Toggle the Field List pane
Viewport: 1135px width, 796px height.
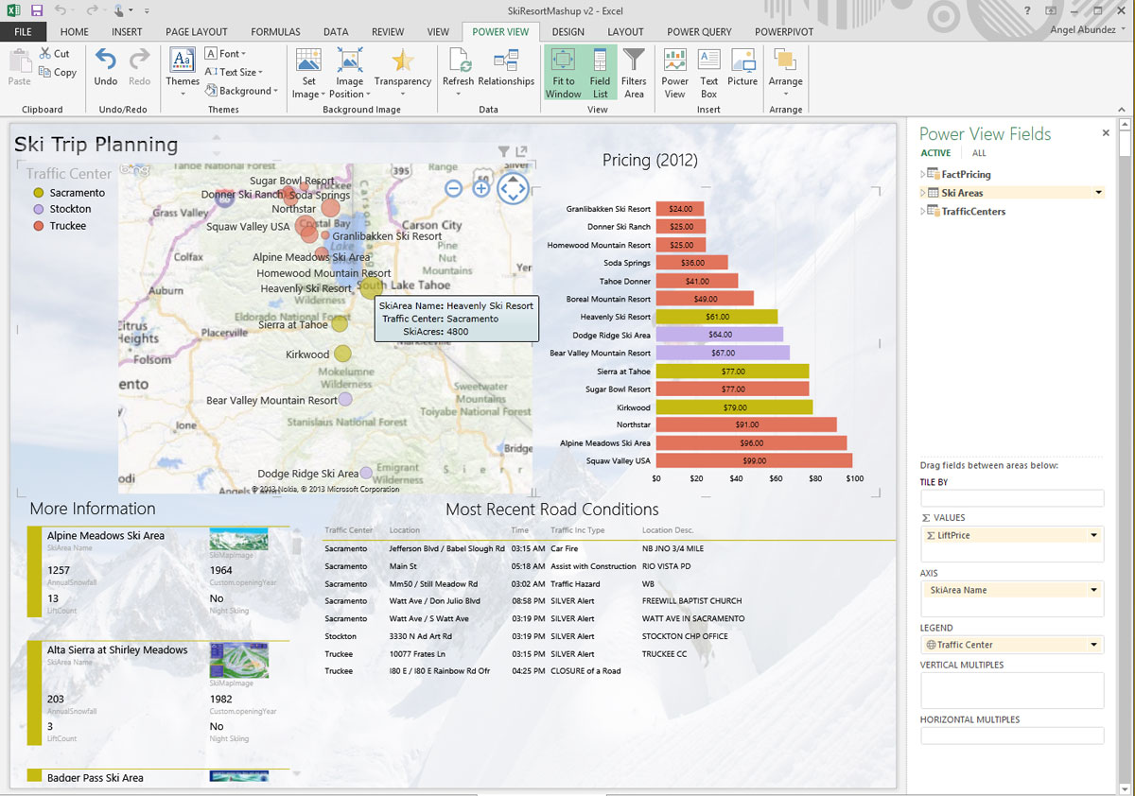click(601, 74)
